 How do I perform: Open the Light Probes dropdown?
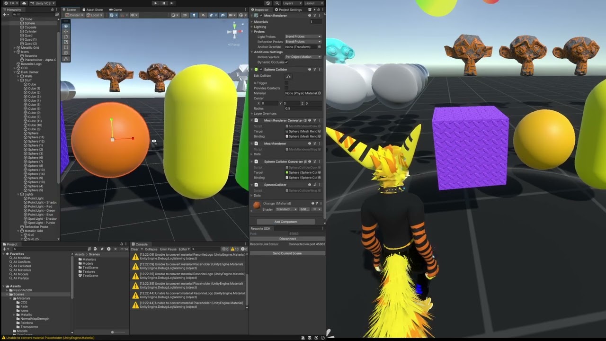pyautogui.click(x=303, y=36)
